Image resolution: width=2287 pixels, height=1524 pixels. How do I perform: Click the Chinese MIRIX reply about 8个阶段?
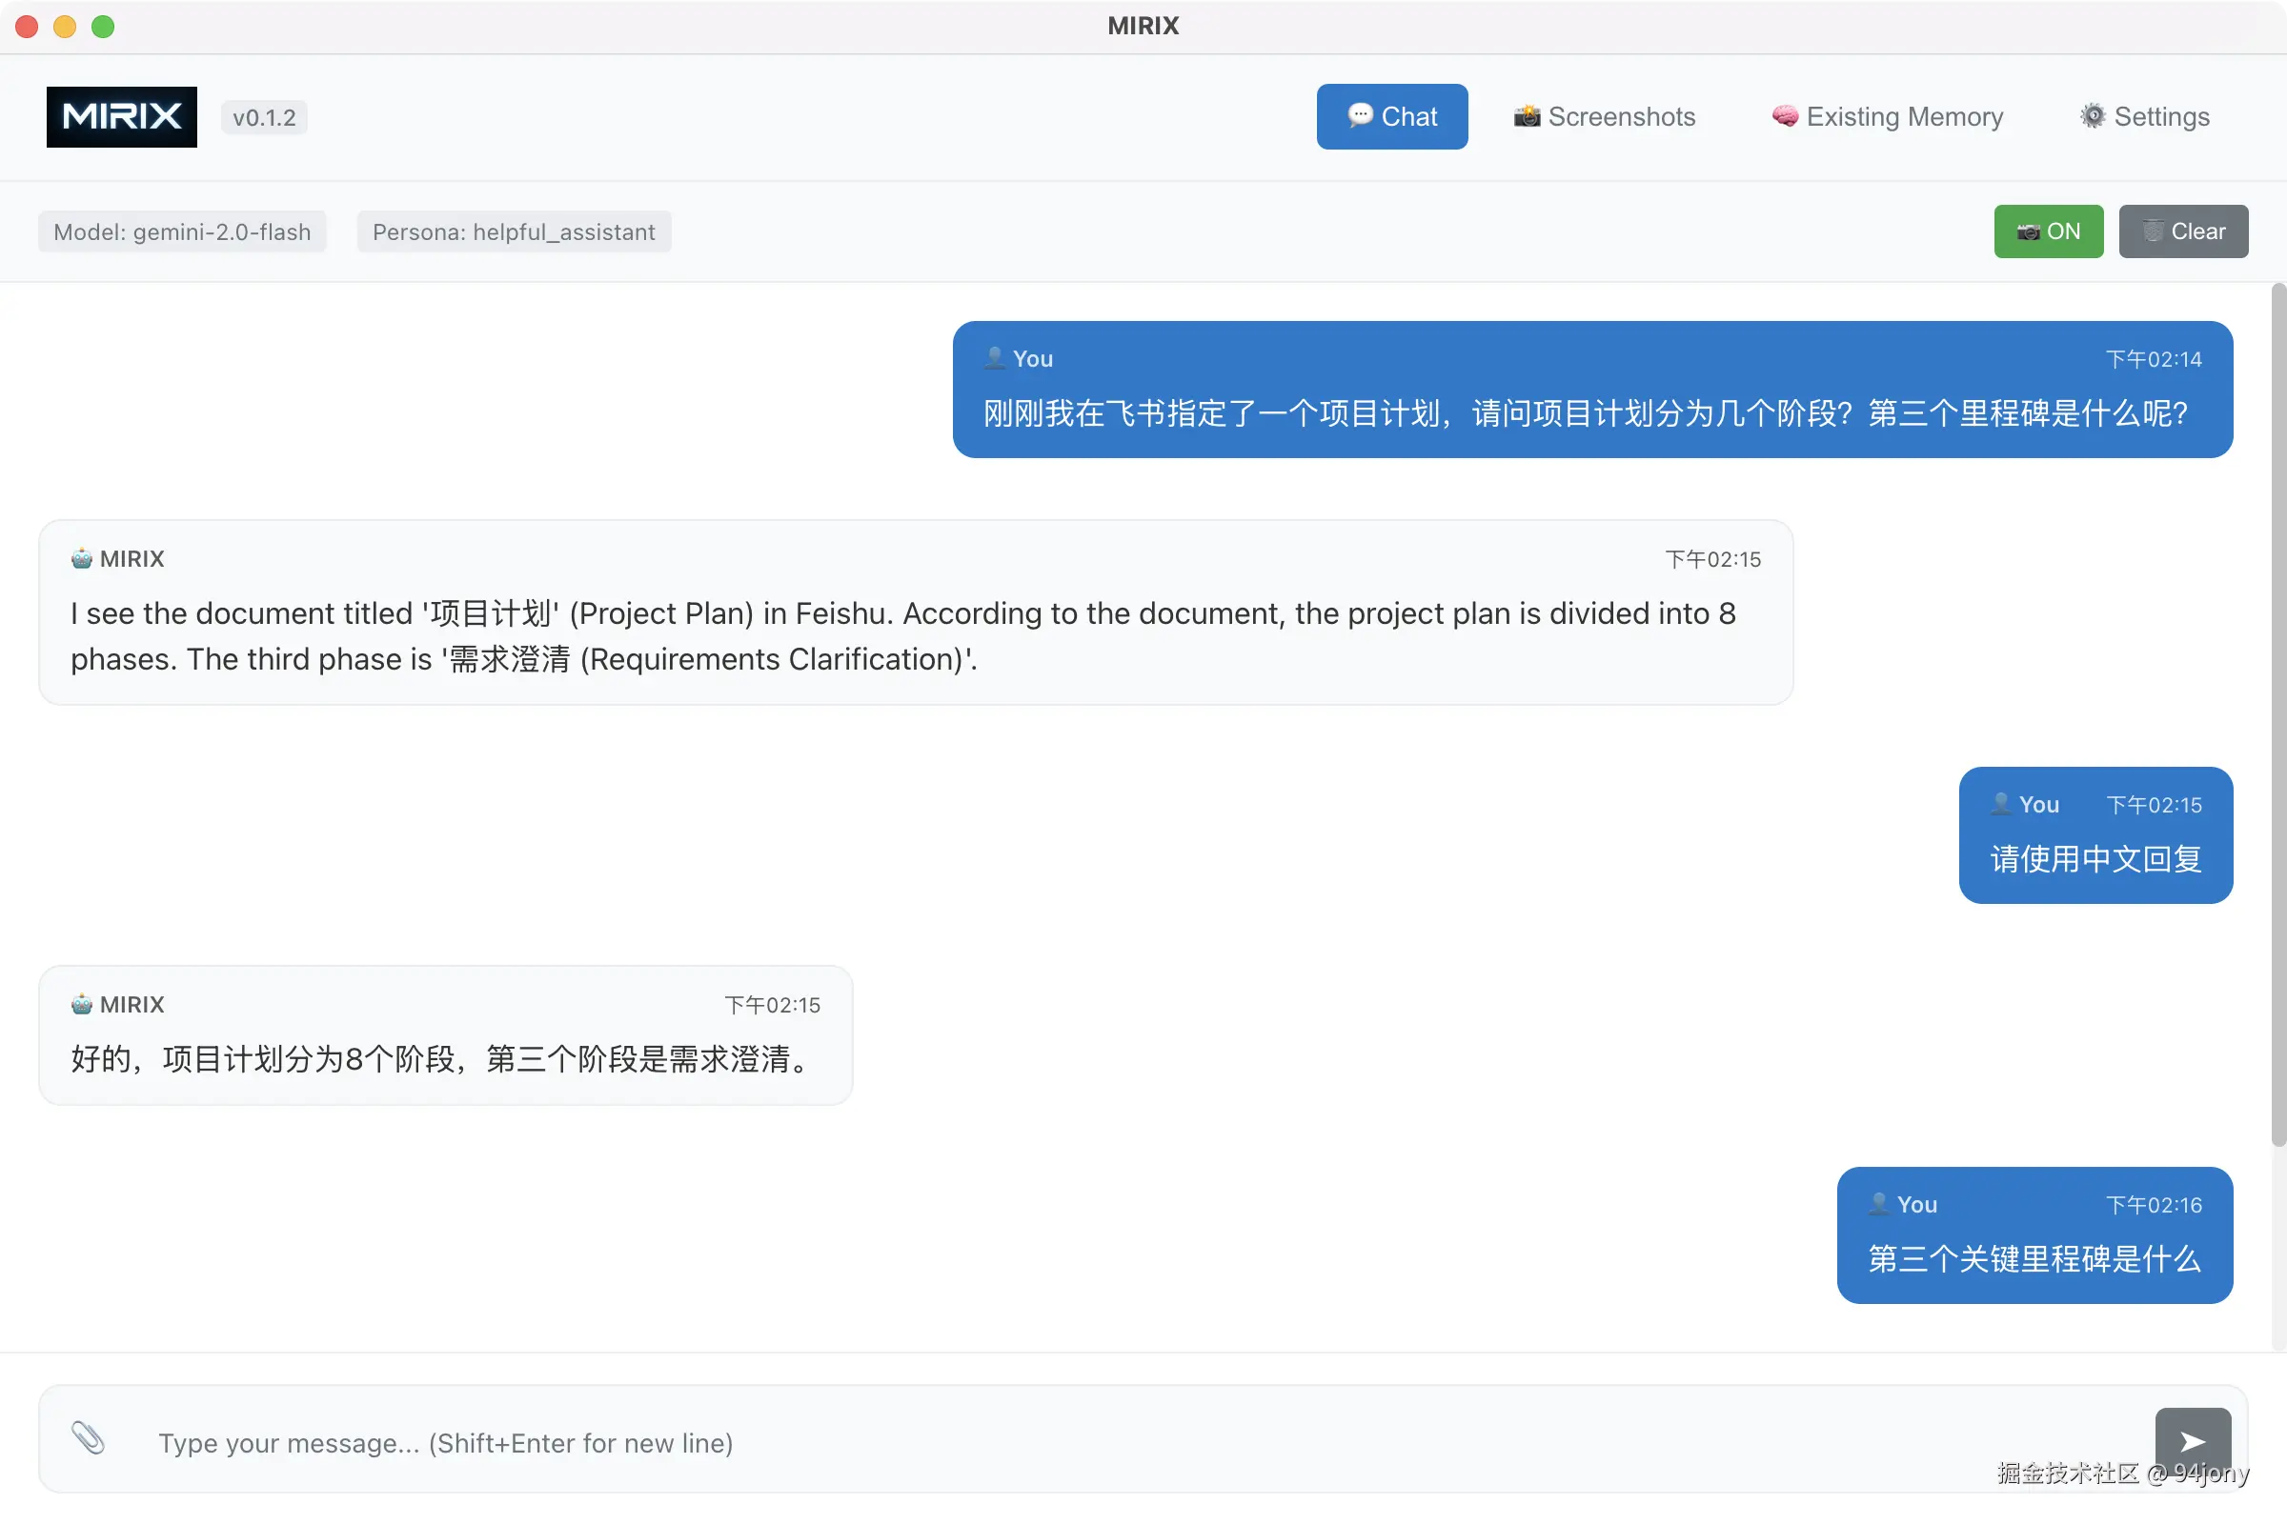(x=439, y=1058)
